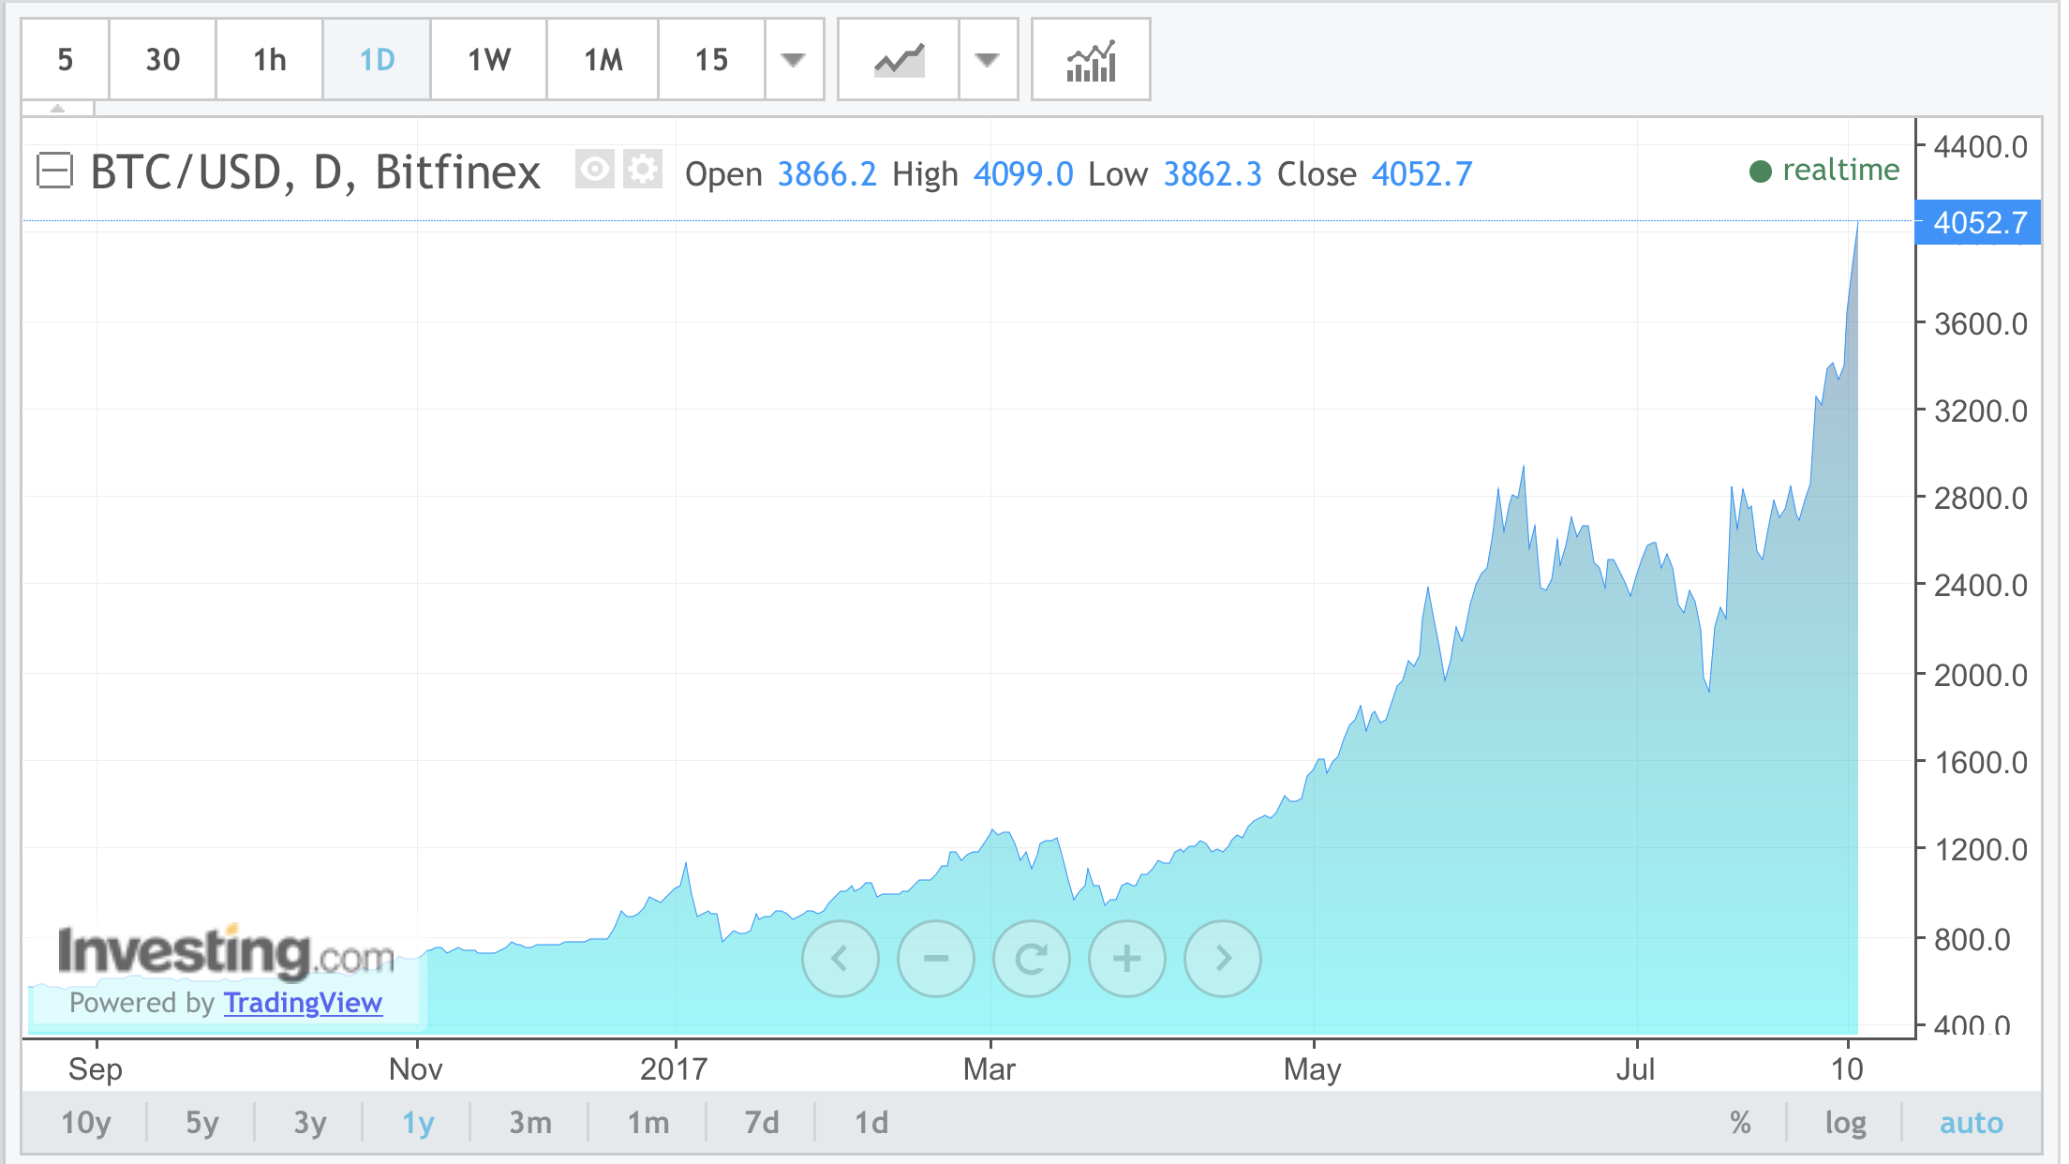Switch chart to 1W interval
Viewport: 2069px width, 1164px height.
coord(489,59)
